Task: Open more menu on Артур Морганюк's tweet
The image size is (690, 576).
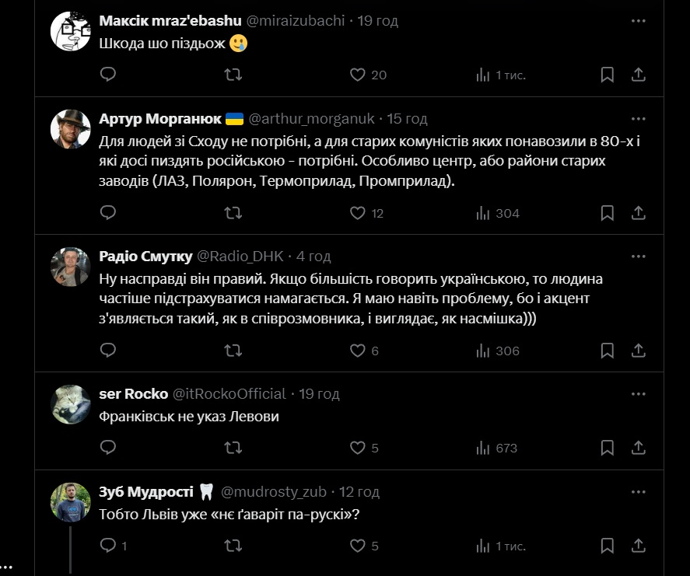Action: coord(638,119)
